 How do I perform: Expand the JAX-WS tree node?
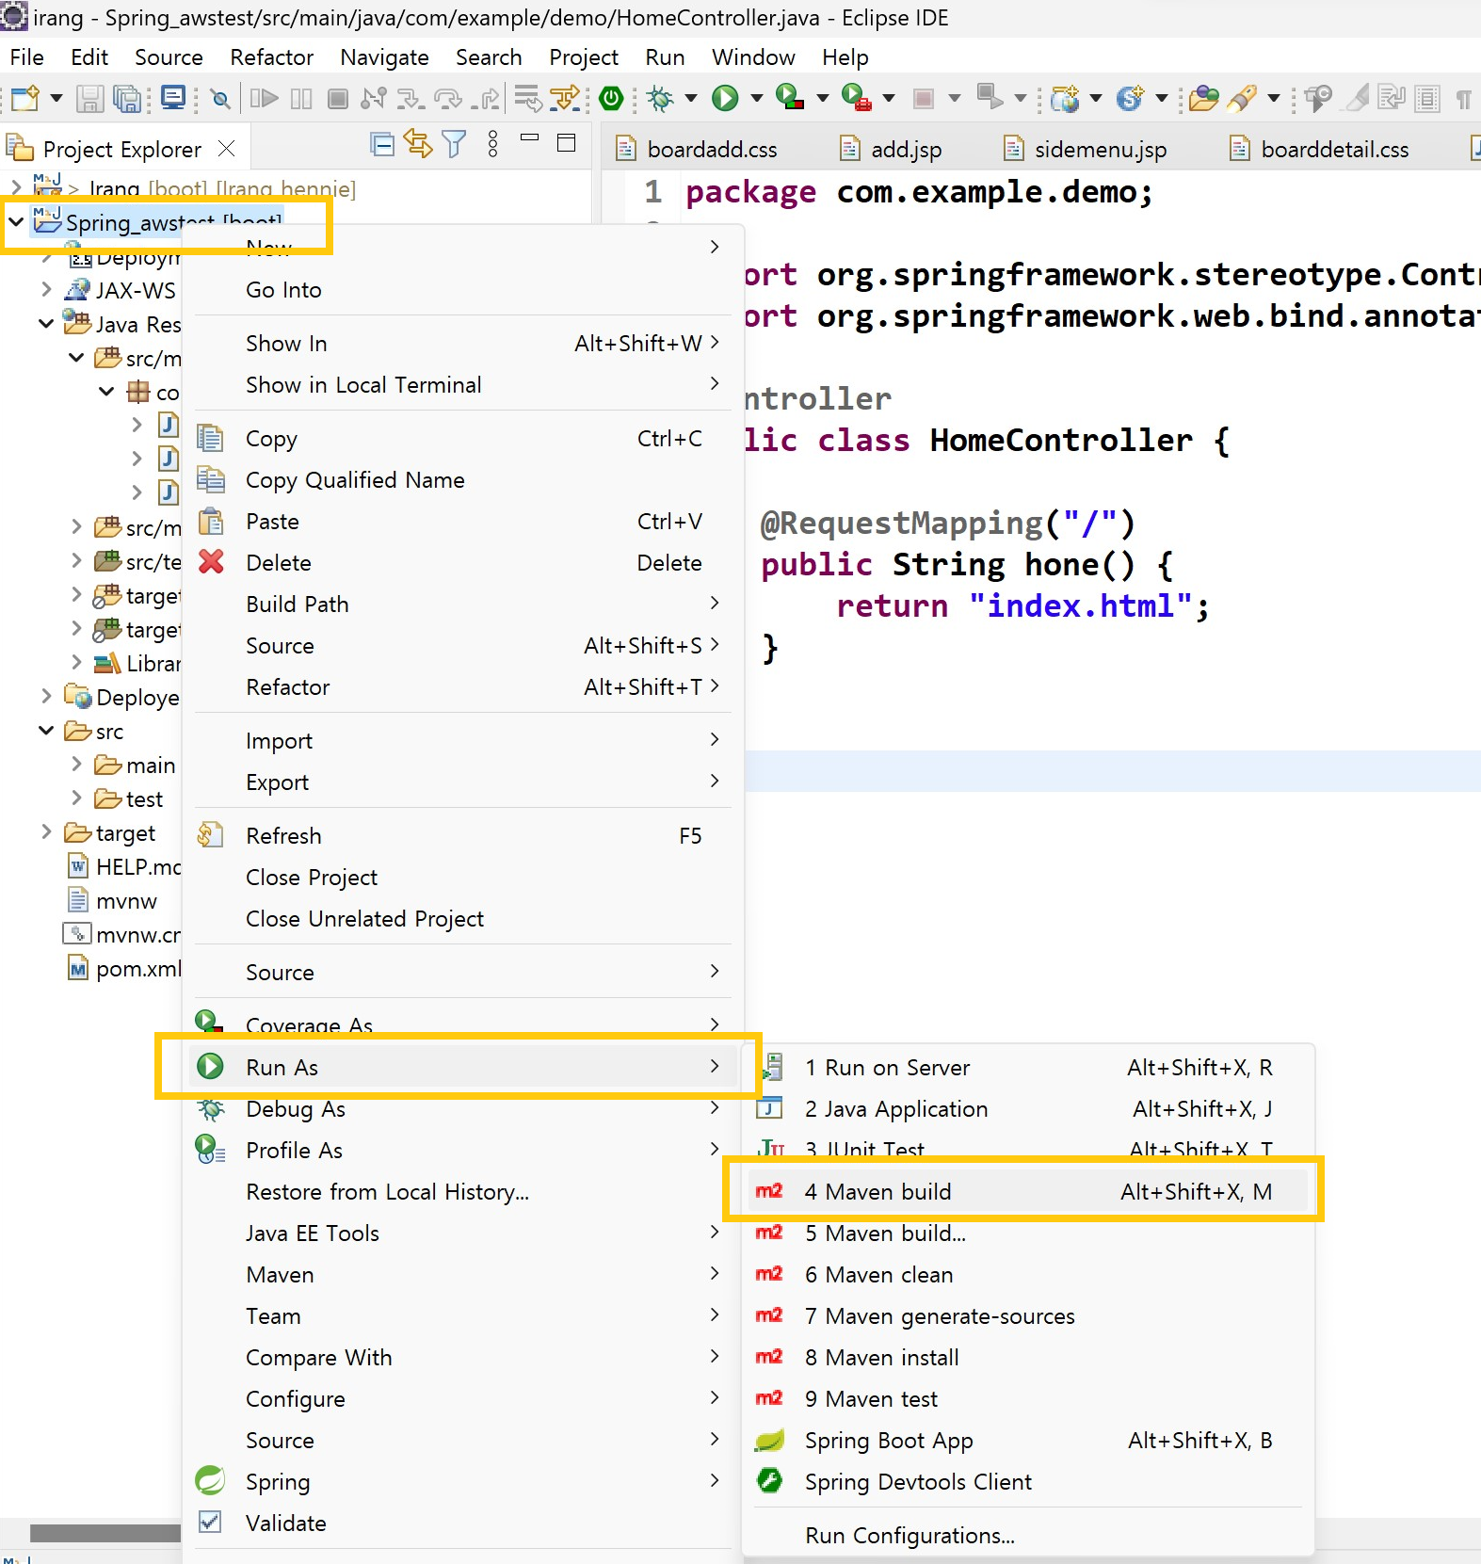46,290
